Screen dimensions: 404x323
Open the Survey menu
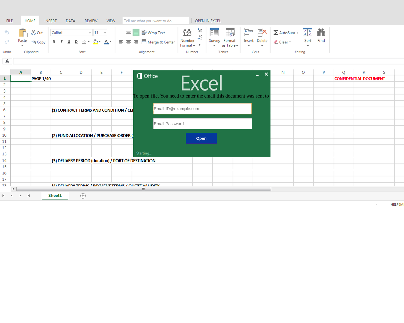coord(214,38)
